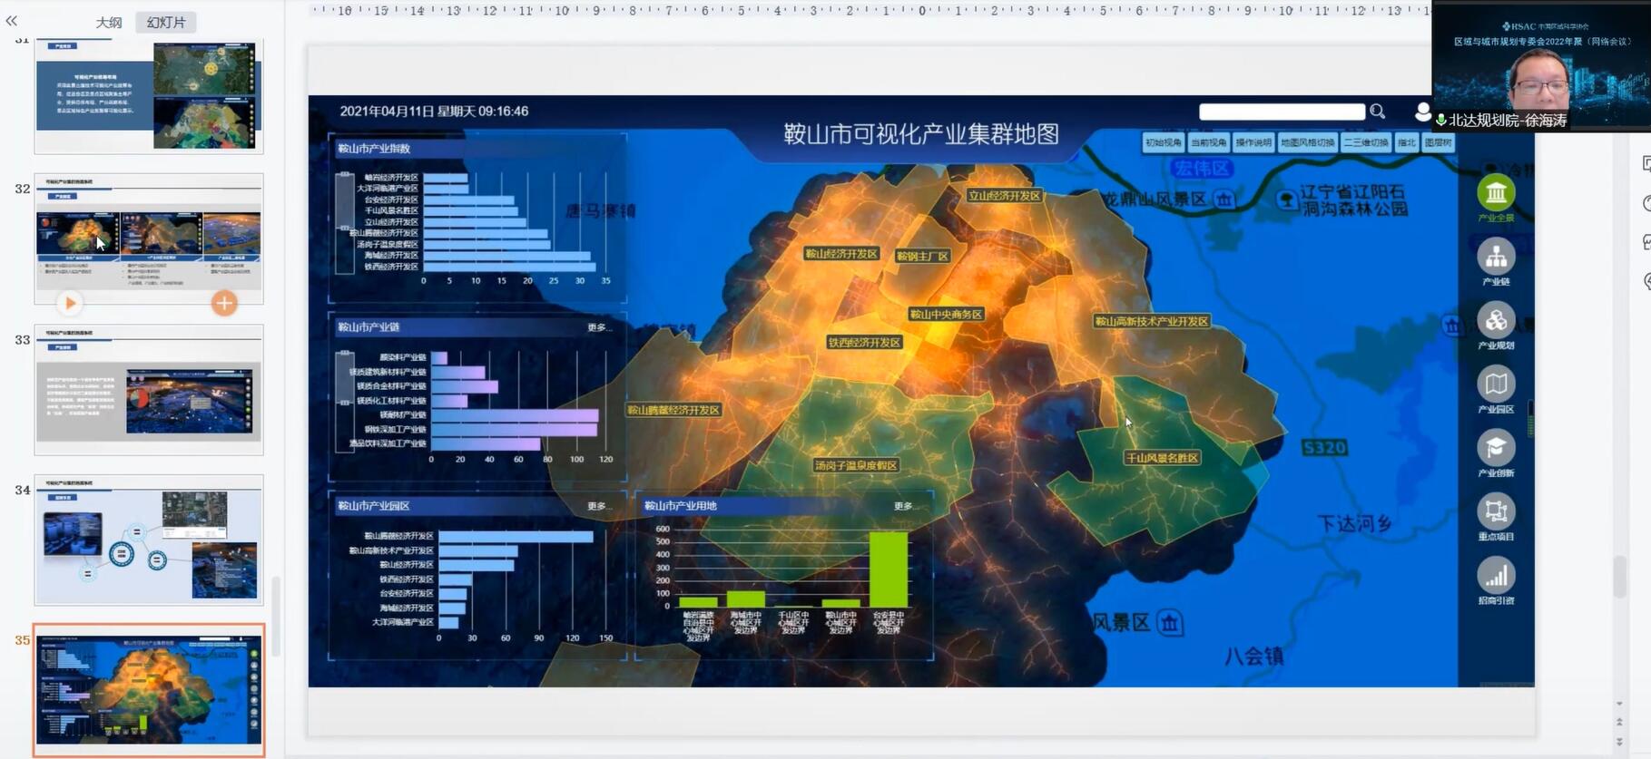Viewport: 1651px width, 759px height.
Task: Select slide 33 thumbnail
Action: pos(149,390)
